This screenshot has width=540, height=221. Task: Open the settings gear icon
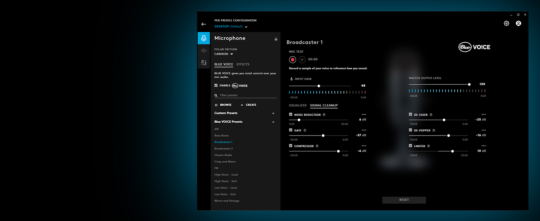pos(506,24)
